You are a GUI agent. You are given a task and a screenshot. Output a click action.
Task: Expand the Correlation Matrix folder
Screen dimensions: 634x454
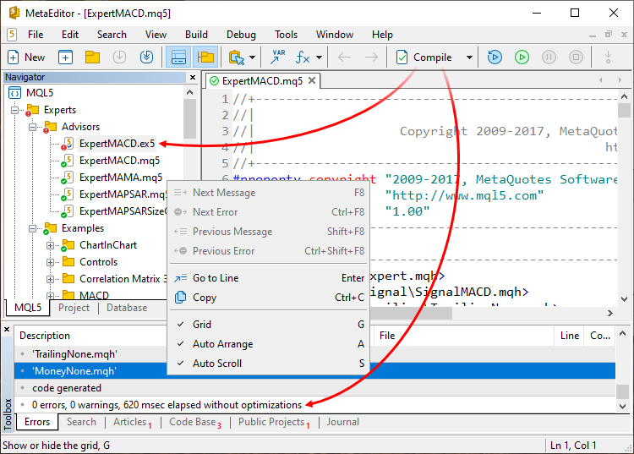click(50, 279)
